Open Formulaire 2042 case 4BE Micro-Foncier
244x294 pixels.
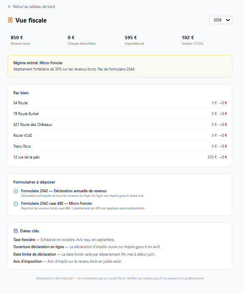(57, 204)
